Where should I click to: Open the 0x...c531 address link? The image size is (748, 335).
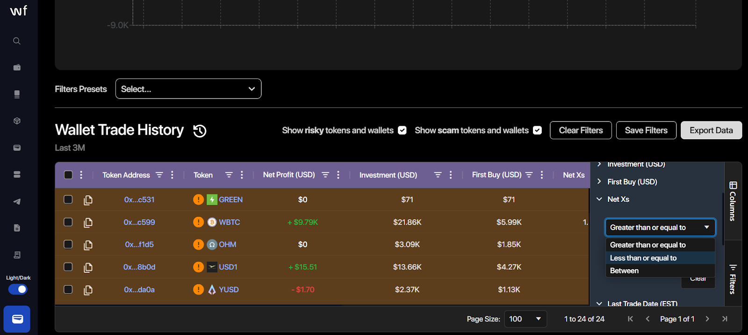[x=139, y=200]
